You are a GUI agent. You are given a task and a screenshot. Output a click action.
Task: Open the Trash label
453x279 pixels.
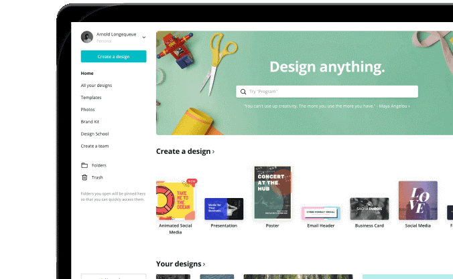(x=97, y=177)
